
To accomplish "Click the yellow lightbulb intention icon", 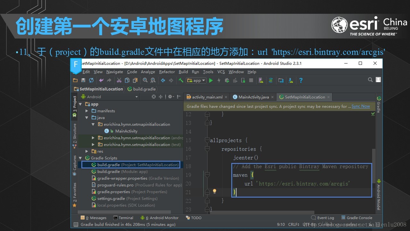I will click(x=215, y=192).
